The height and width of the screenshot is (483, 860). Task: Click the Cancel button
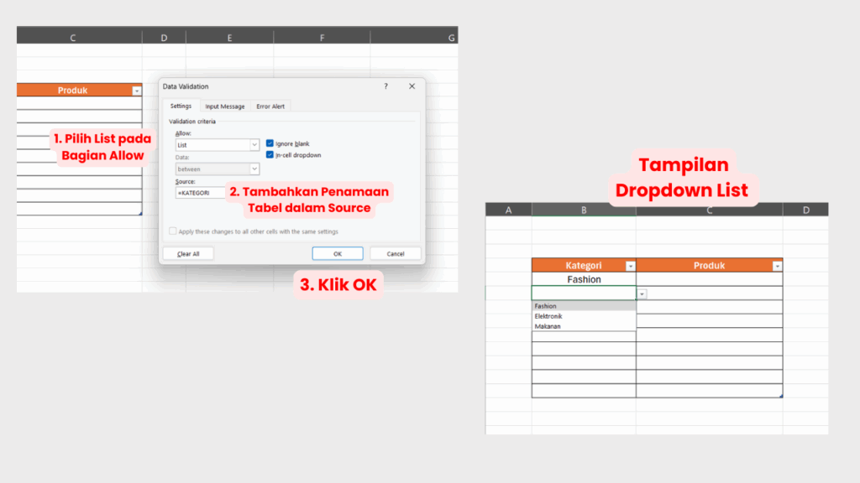pos(395,253)
